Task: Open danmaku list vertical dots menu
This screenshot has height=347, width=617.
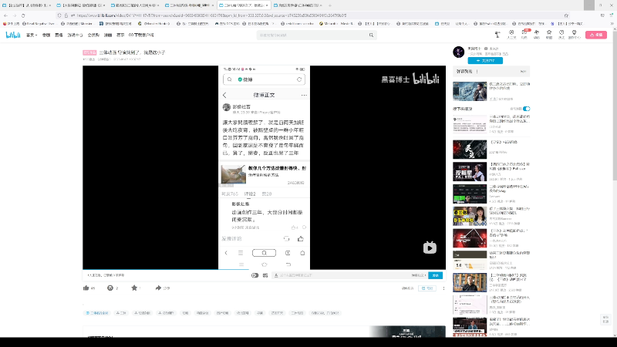Action: click(477, 72)
